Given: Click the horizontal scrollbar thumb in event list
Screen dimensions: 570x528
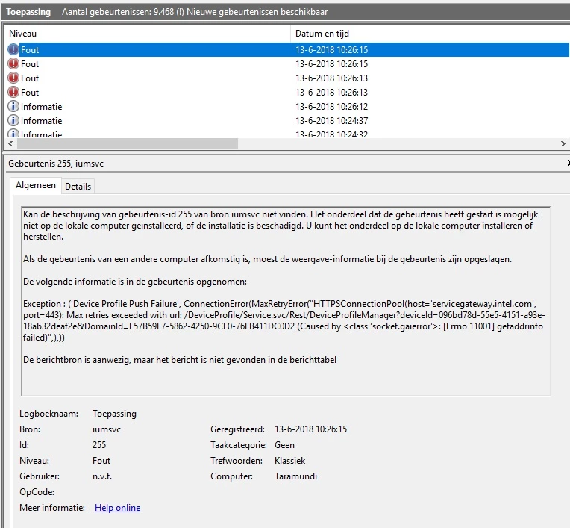Looking at the screenshot, I should click(128, 143).
